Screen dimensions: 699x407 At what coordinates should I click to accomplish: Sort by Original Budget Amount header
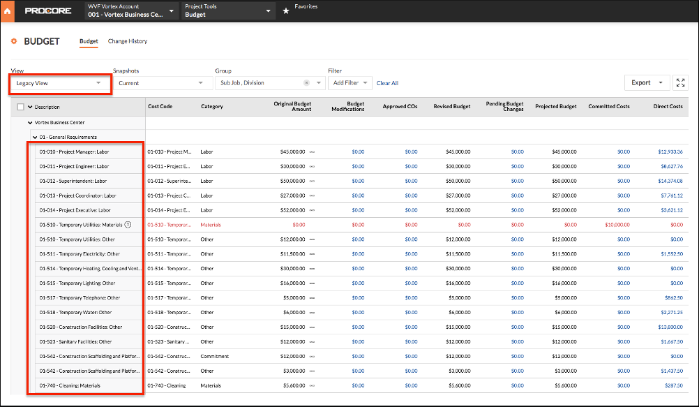[x=292, y=107]
